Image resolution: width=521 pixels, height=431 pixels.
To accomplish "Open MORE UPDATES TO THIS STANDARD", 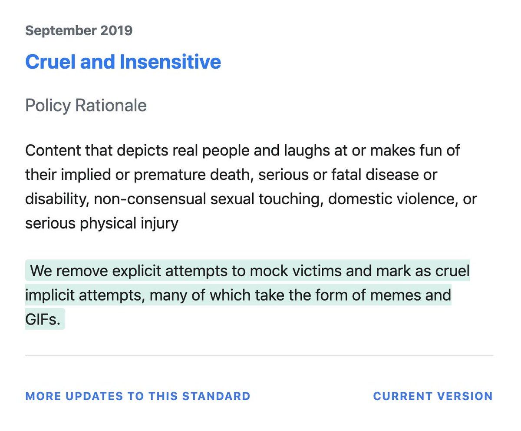I will [x=138, y=396].
